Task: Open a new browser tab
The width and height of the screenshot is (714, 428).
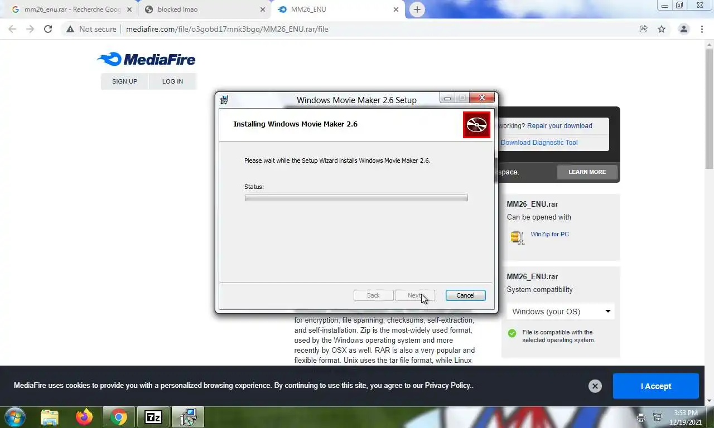Action: pos(417,9)
